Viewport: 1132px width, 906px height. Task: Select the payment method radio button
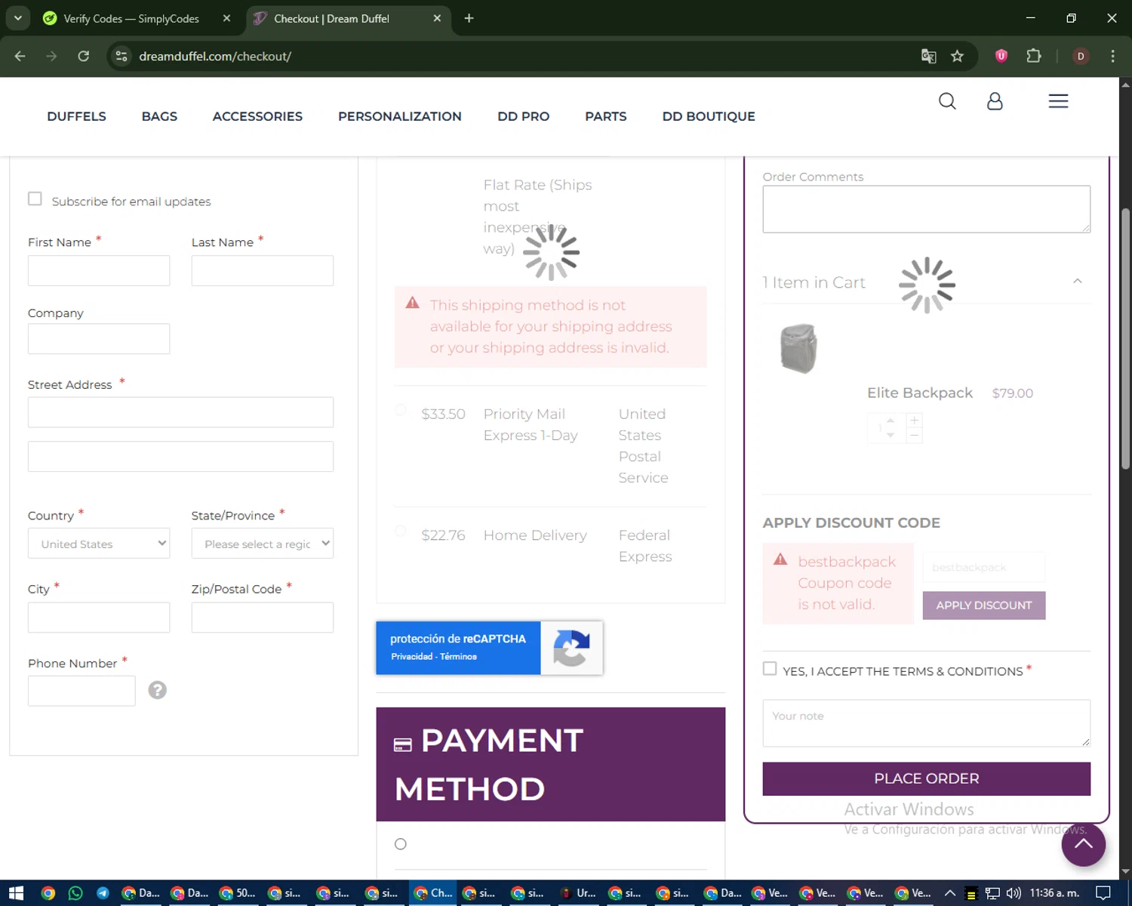[401, 844]
